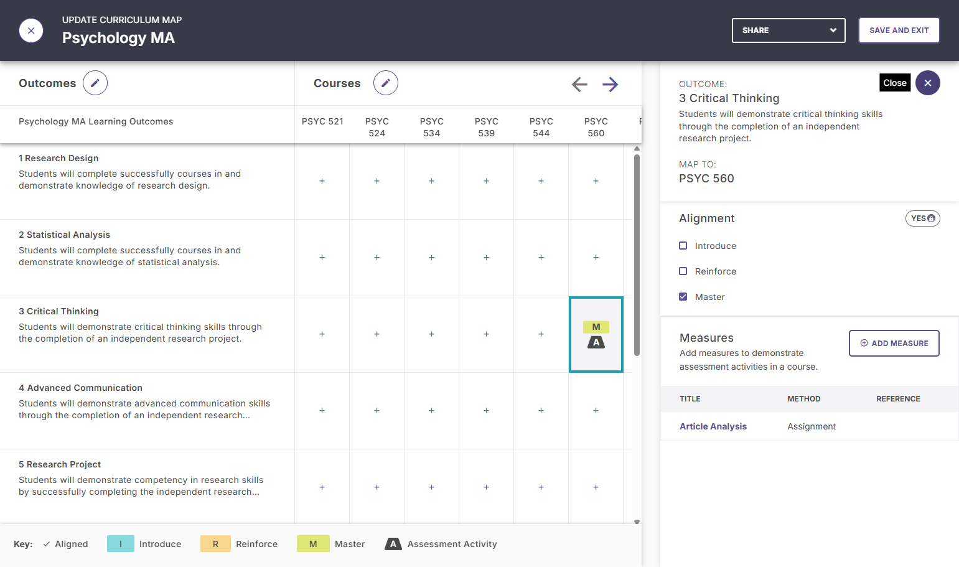Toggle the Alignment YES switch
Image resolution: width=959 pixels, height=567 pixels.
(922, 218)
